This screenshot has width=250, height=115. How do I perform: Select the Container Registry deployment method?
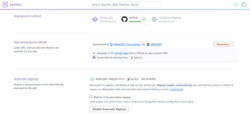pos(166,19)
